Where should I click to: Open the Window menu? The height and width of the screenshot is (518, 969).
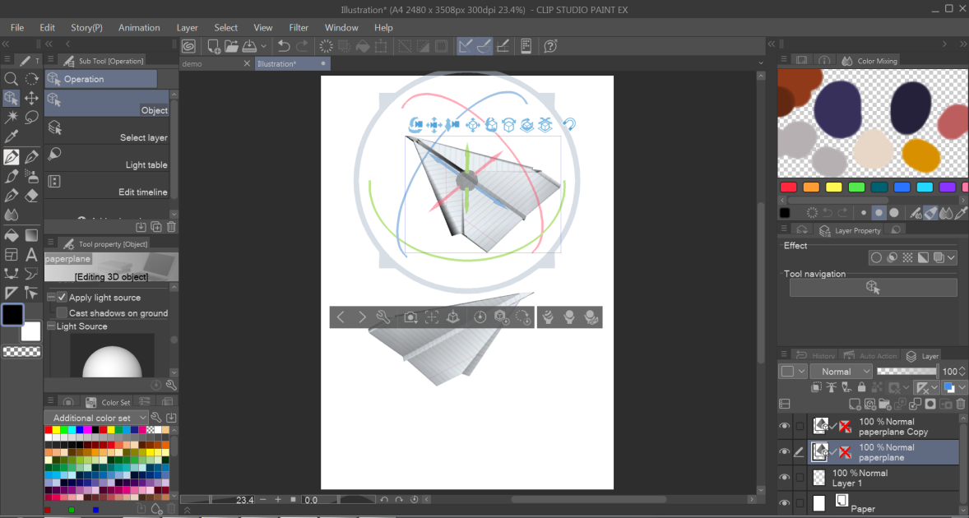(341, 28)
